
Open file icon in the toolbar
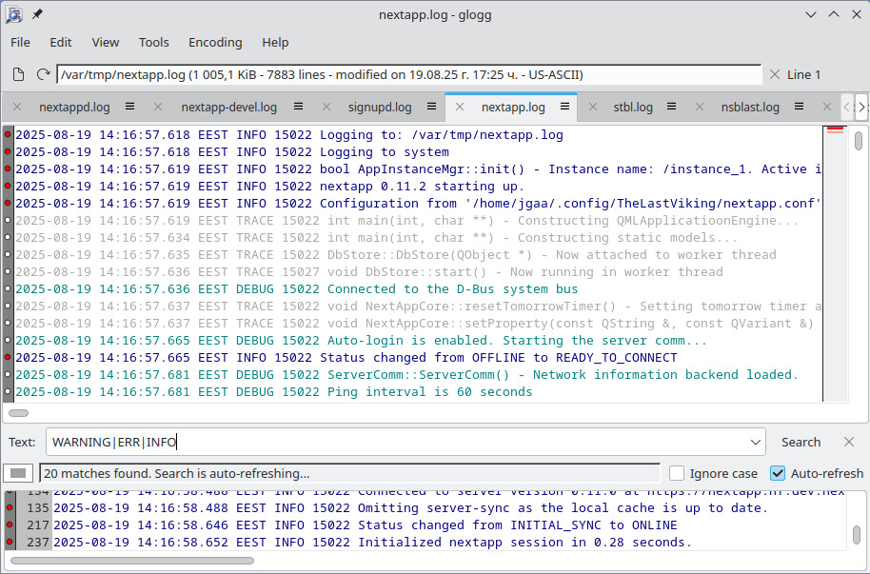(18, 74)
